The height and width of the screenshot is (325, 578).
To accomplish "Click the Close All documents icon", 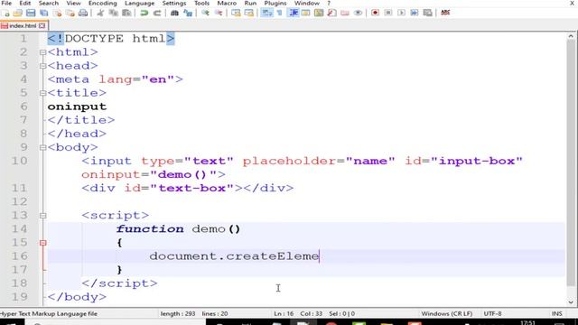I will [70, 13].
